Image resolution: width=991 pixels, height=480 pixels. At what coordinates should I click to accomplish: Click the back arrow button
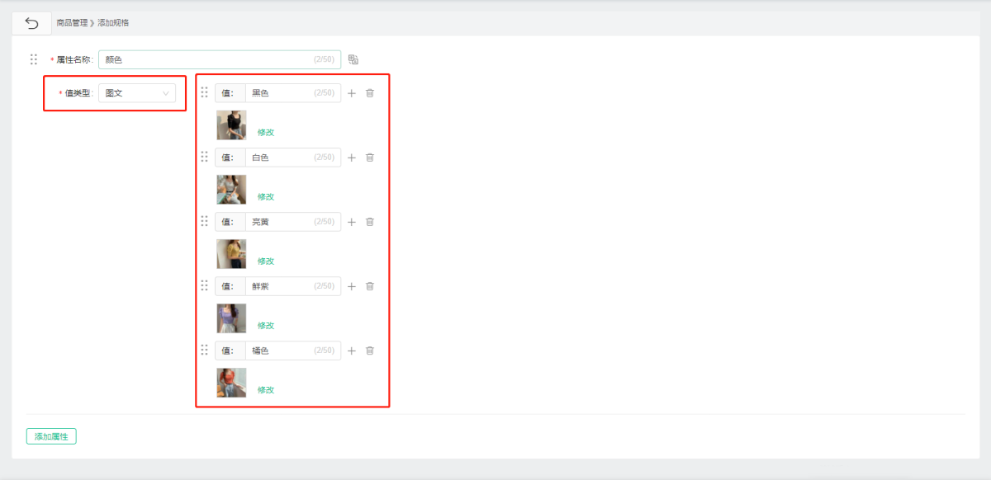(32, 23)
